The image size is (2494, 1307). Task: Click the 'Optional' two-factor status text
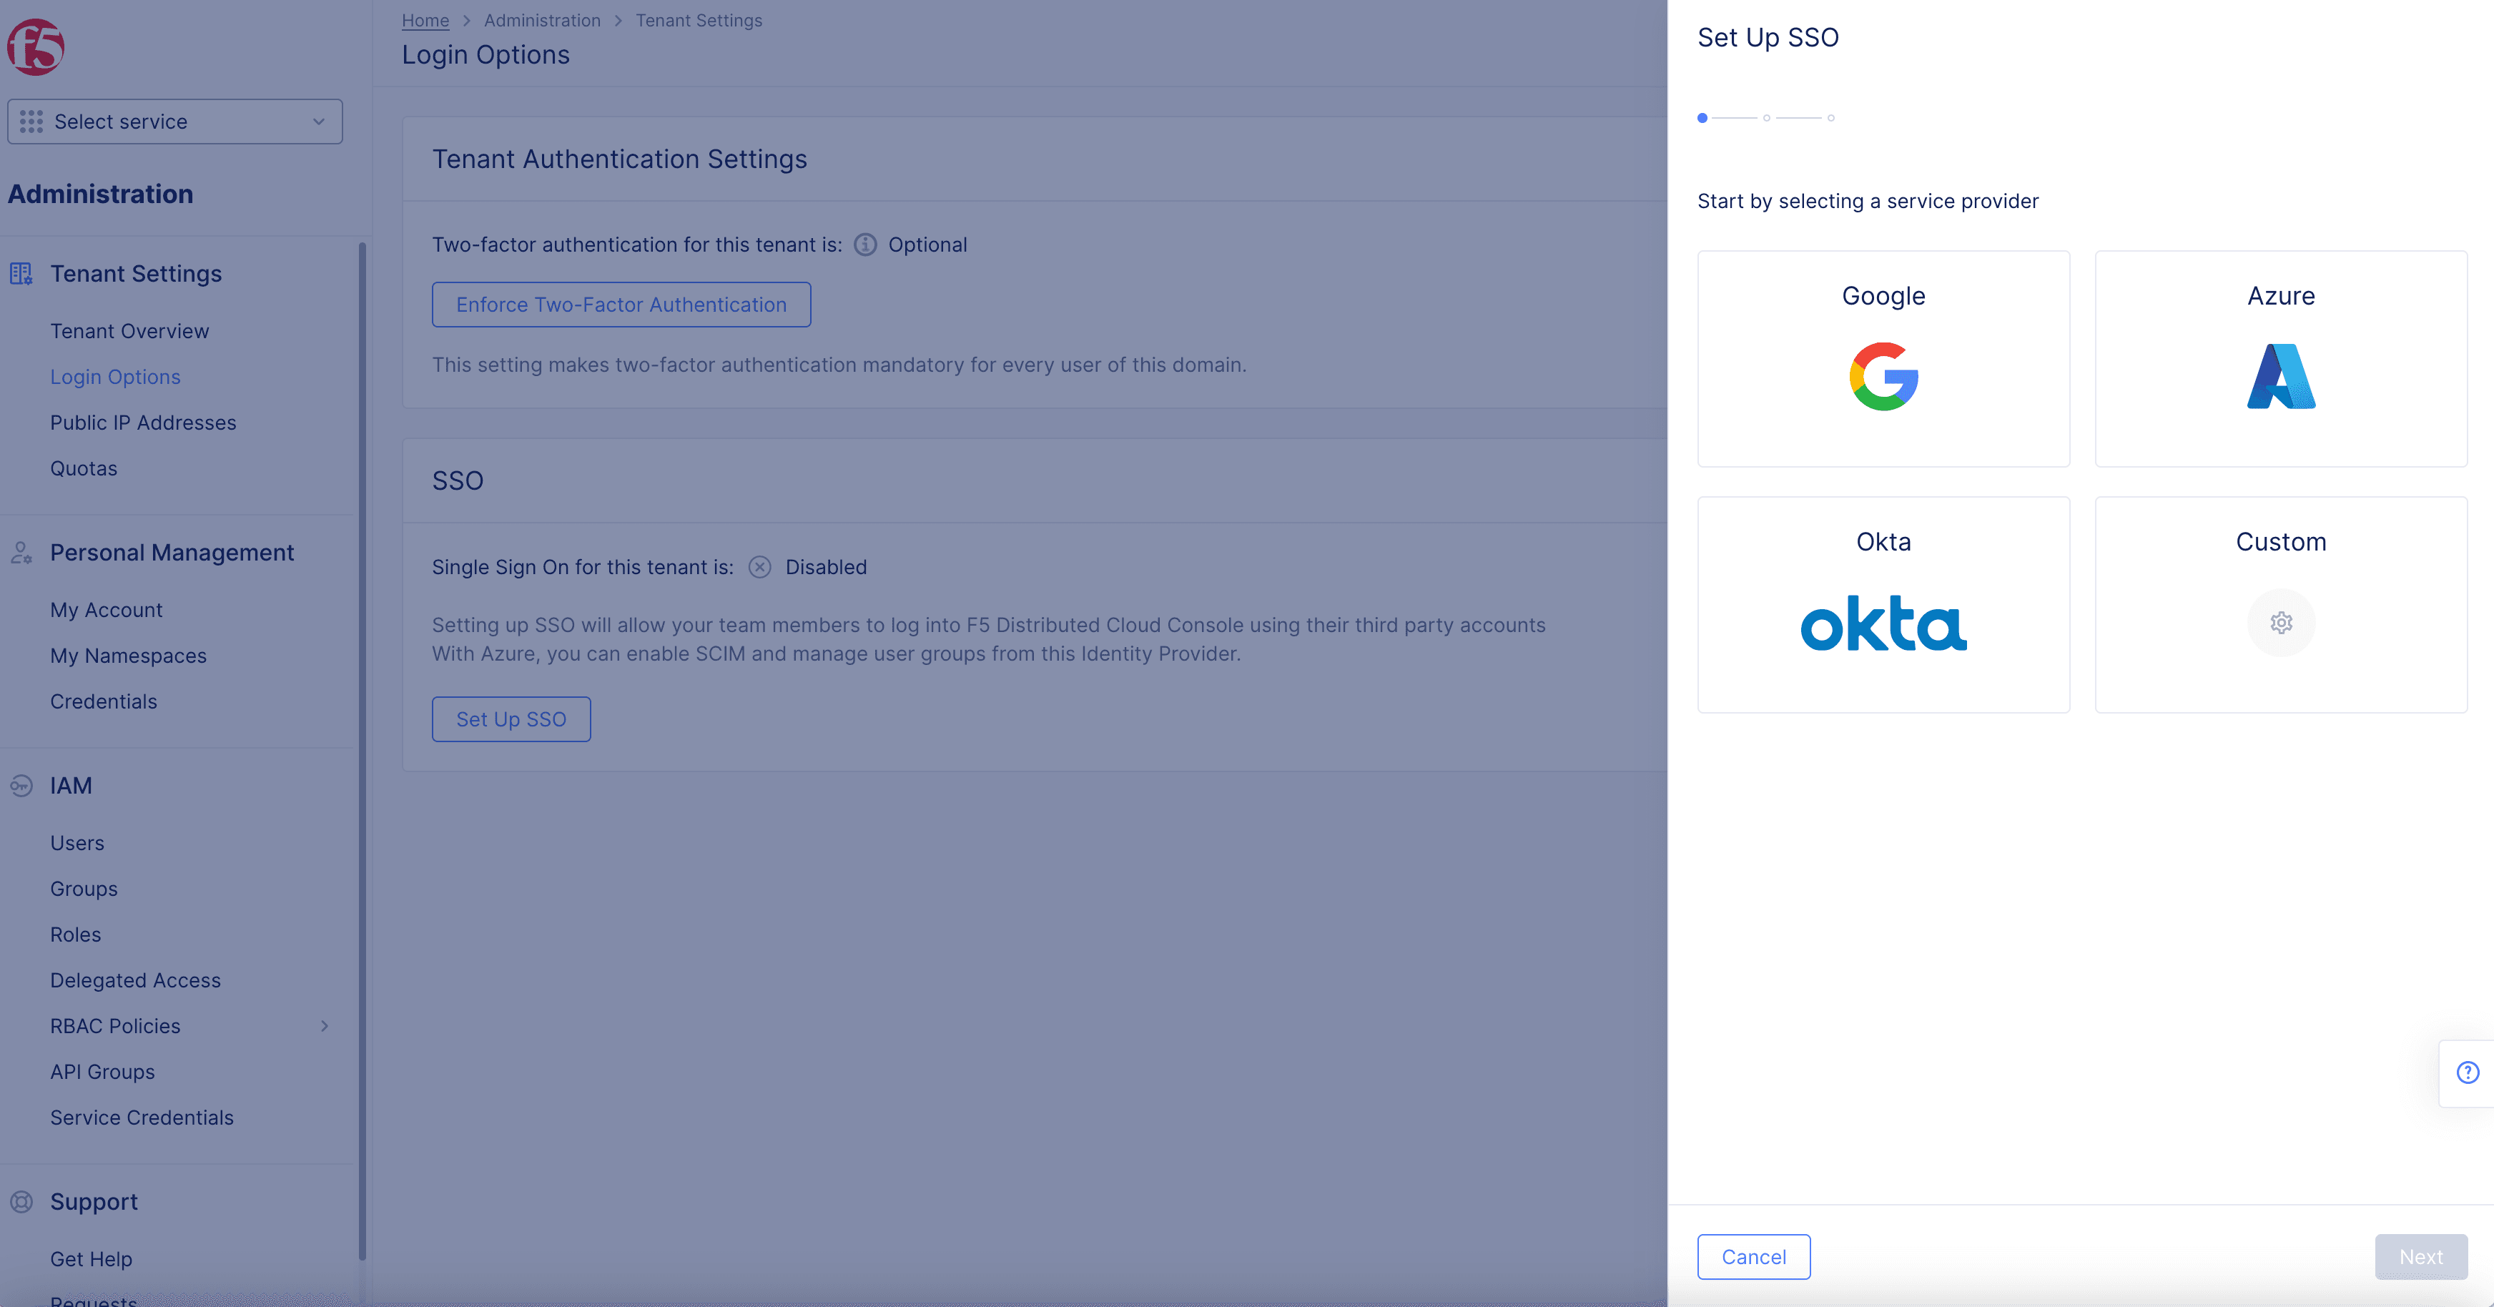[x=927, y=245]
